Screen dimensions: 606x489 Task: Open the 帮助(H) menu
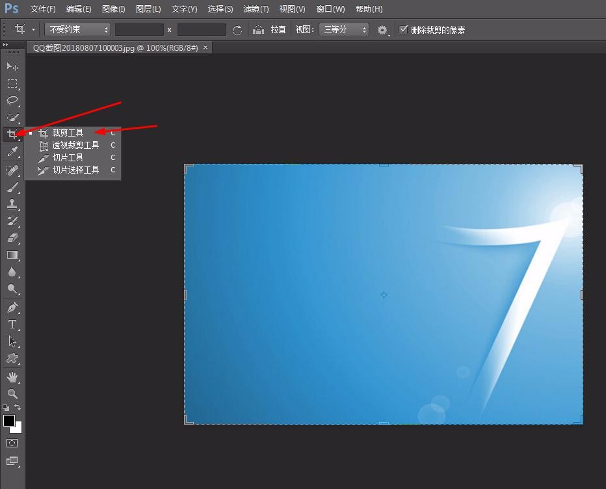pos(369,9)
